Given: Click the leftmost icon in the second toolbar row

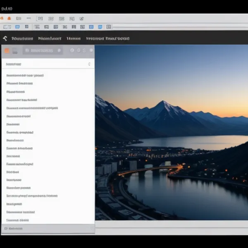Looking at the screenshot, I should (7, 27).
